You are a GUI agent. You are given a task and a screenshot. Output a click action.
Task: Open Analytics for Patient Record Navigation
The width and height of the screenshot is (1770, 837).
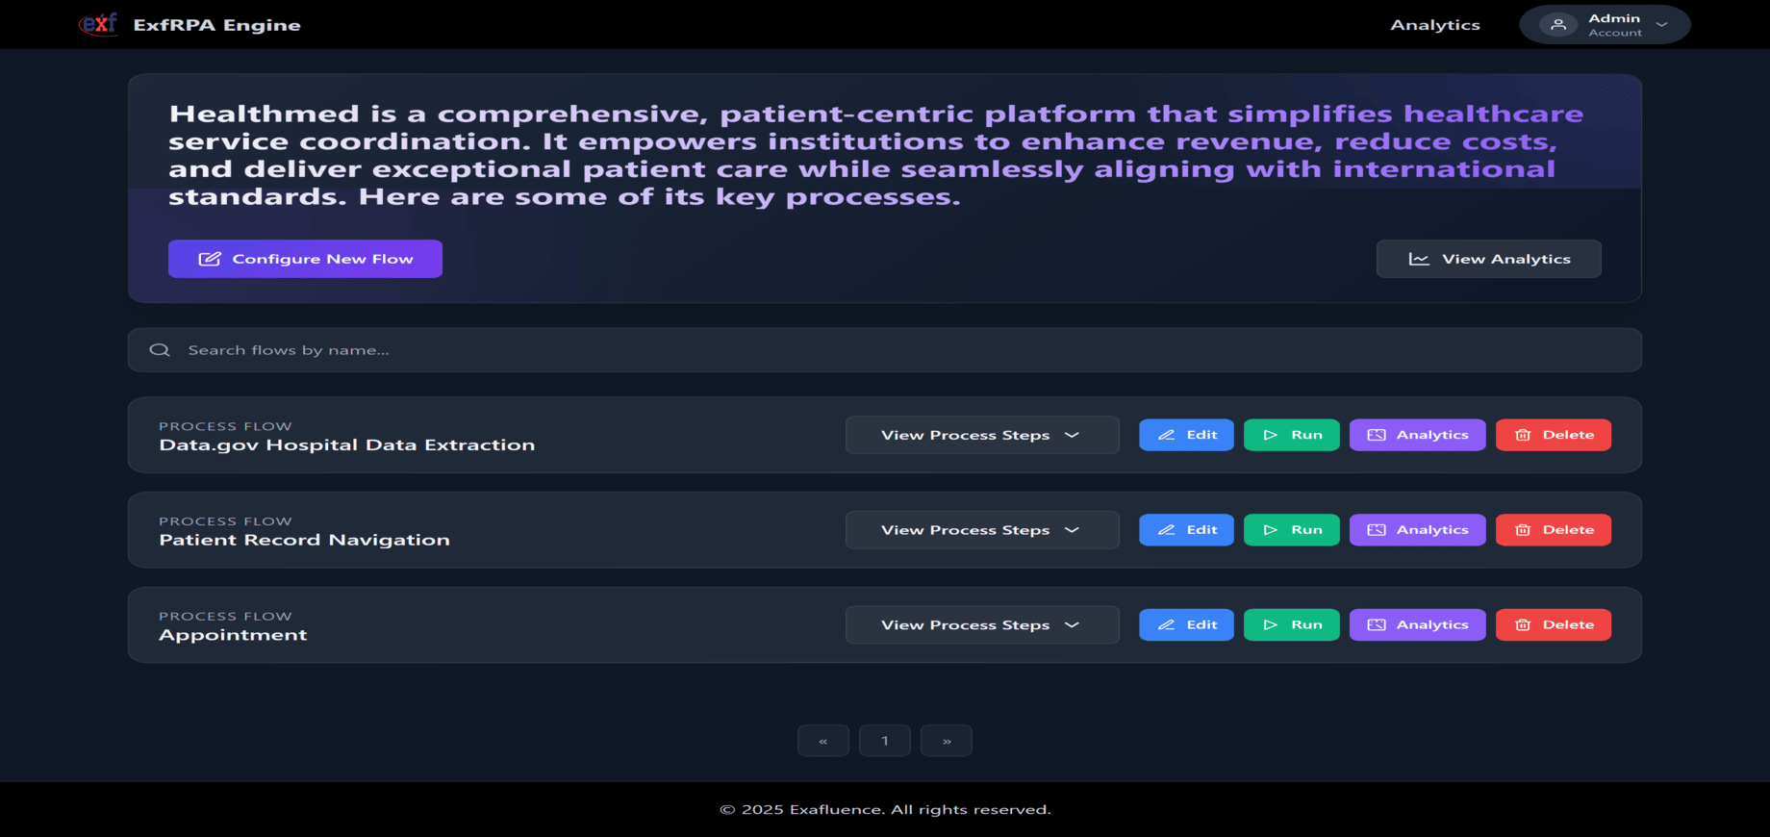pyautogui.click(x=1417, y=530)
